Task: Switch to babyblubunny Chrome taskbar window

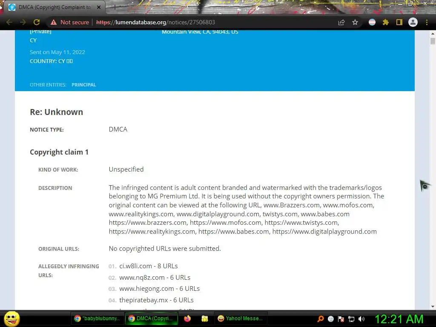Action: [x=97, y=318]
